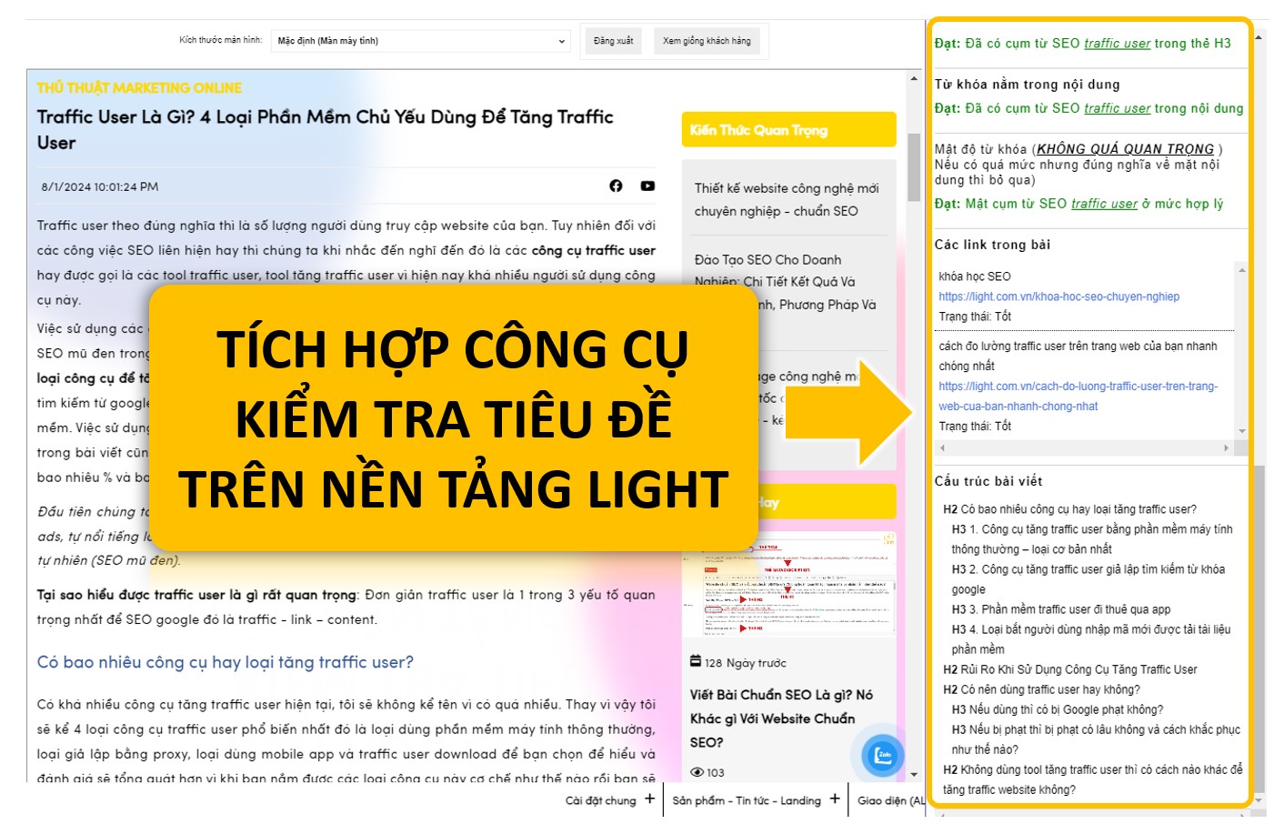Click plus icon after Sản phẩm - Tin tức - Landing
Screen dimensions: 1284x834
pyautogui.click(x=835, y=799)
